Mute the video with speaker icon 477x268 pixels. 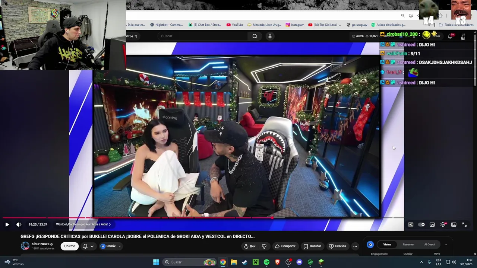pyautogui.click(x=19, y=224)
